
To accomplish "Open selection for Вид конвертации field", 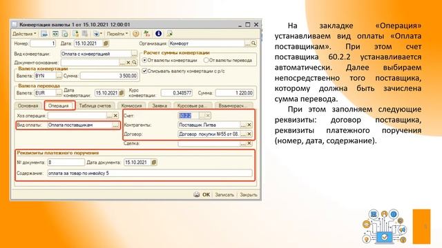I will [x=134, y=54].
